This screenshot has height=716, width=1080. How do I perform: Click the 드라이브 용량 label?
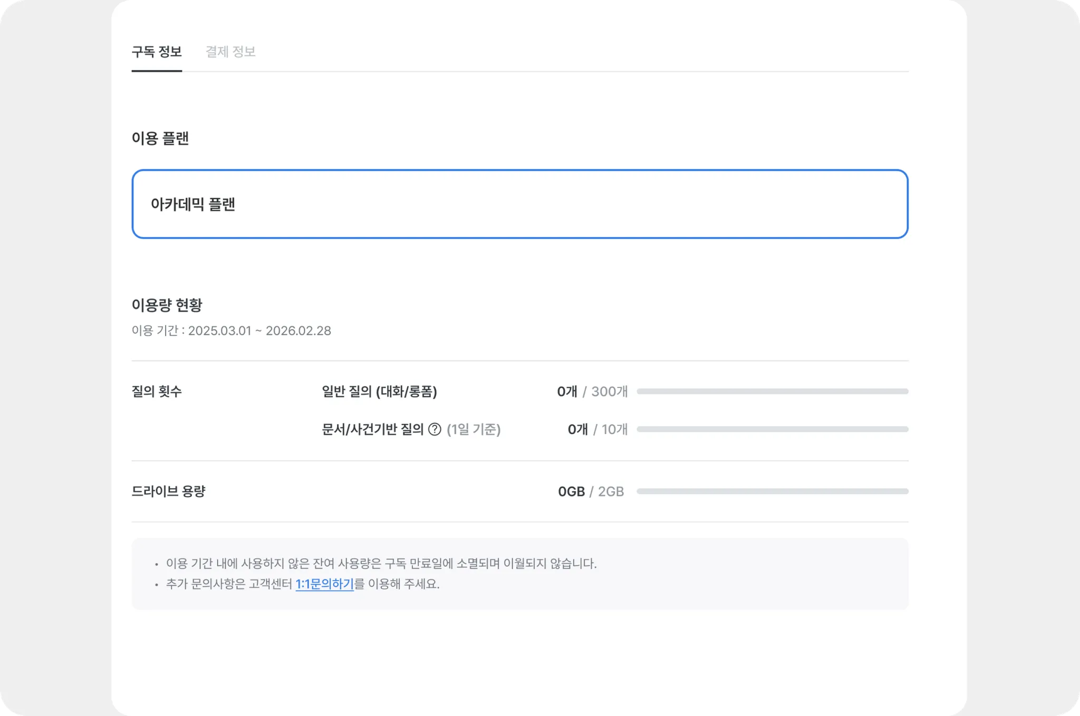click(x=168, y=491)
